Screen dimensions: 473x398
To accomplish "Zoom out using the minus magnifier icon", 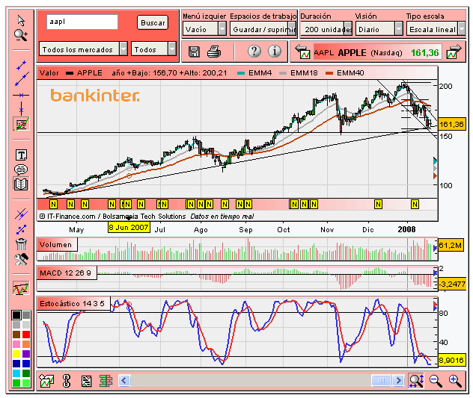I will [x=436, y=381].
